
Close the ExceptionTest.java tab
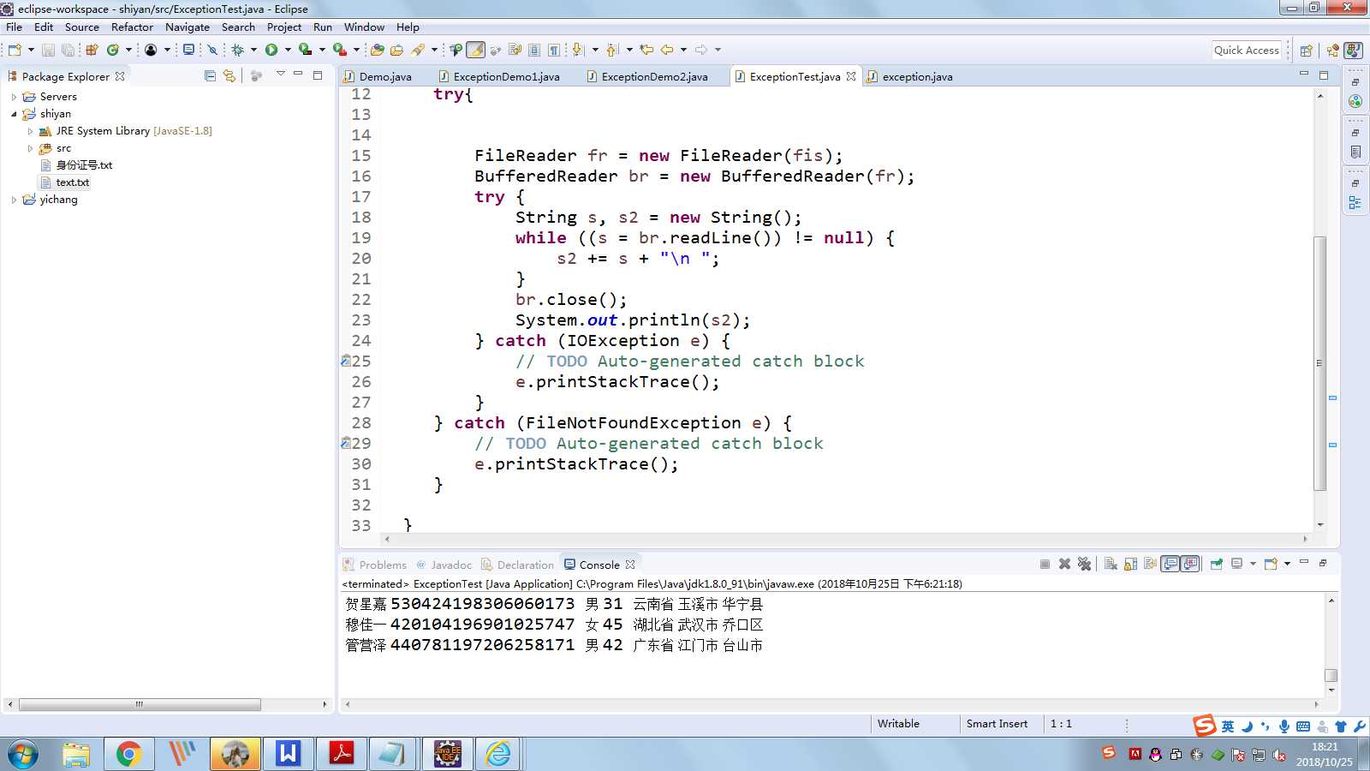pos(850,76)
